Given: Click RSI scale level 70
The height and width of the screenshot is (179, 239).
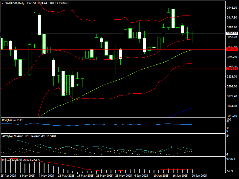Looking at the screenshot, I should tap(228, 122).
